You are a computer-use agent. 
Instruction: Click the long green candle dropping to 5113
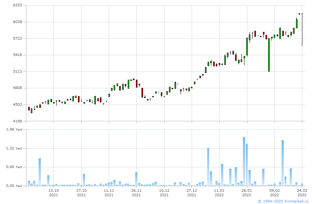coord(269,55)
